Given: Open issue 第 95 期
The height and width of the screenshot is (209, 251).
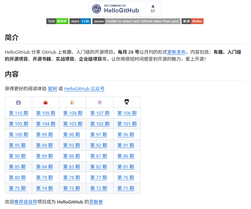Looking at the screenshot, I should click(17, 145).
